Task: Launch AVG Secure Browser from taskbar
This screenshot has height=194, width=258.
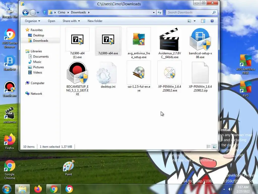Action: (x=69, y=189)
